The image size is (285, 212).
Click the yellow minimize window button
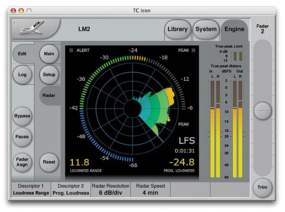coord(21,11)
